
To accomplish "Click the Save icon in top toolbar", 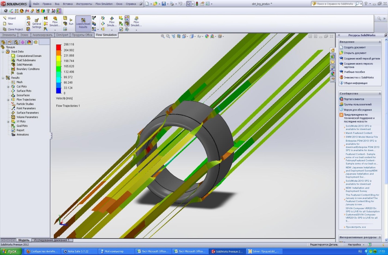I will (163, 4).
